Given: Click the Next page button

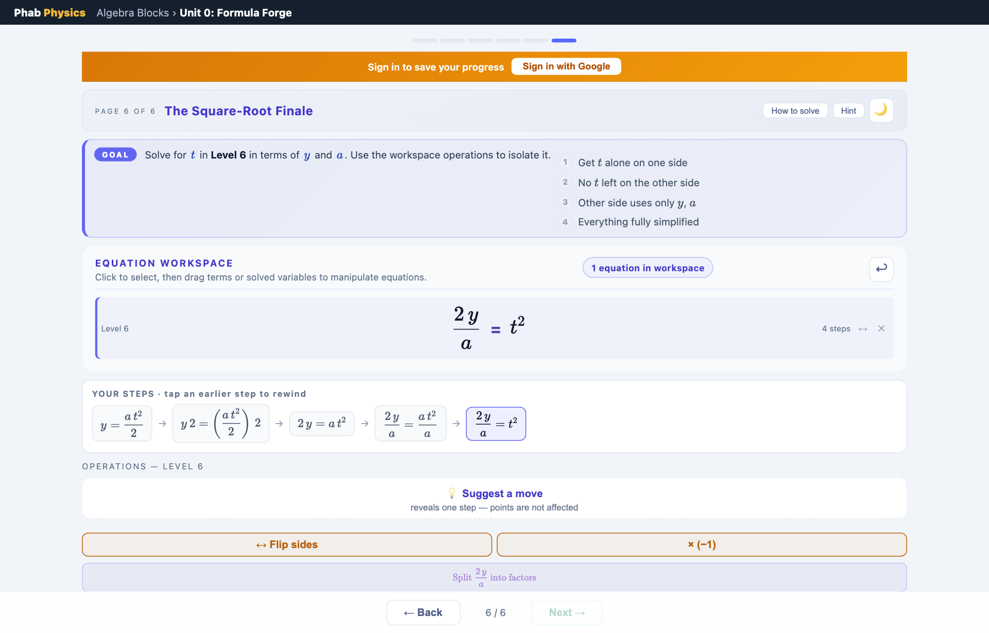Looking at the screenshot, I should coord(567,612).
